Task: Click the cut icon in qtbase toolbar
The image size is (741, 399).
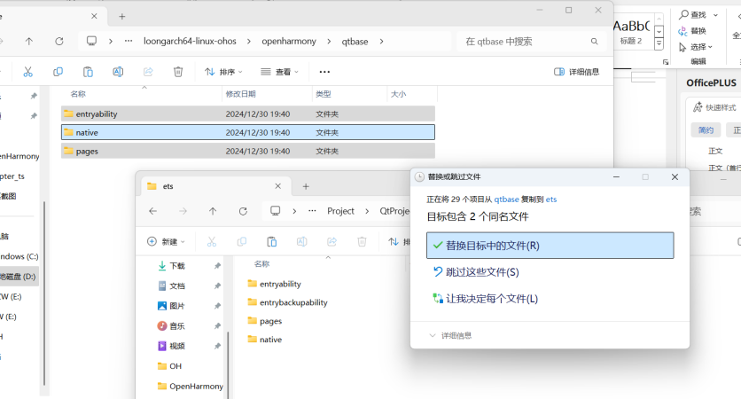Action: pyautogui.click(x=28, y=72)
